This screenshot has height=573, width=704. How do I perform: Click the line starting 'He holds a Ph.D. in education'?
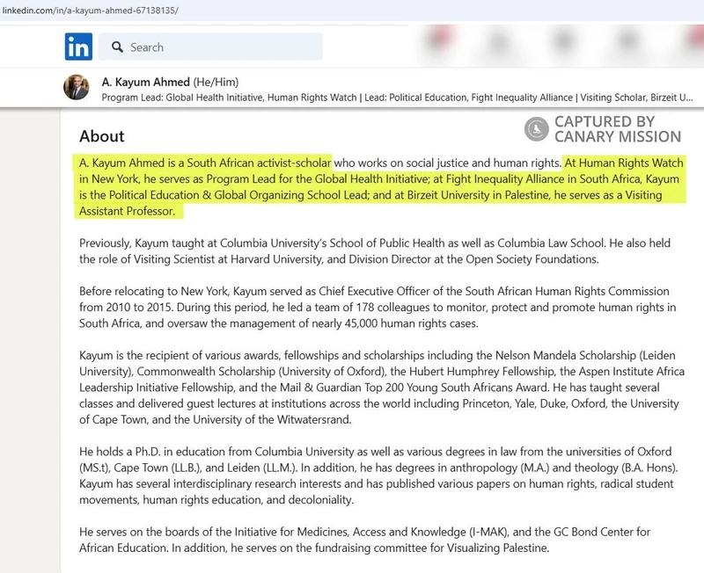click(376, 452)
